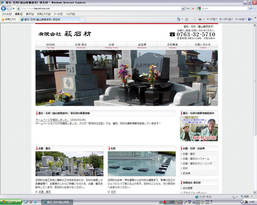The width and height of the screenshot is (257, 205).
Task: Open the お気に入り (Favorites) menu in menu bar
Action: tap(44, 14)
